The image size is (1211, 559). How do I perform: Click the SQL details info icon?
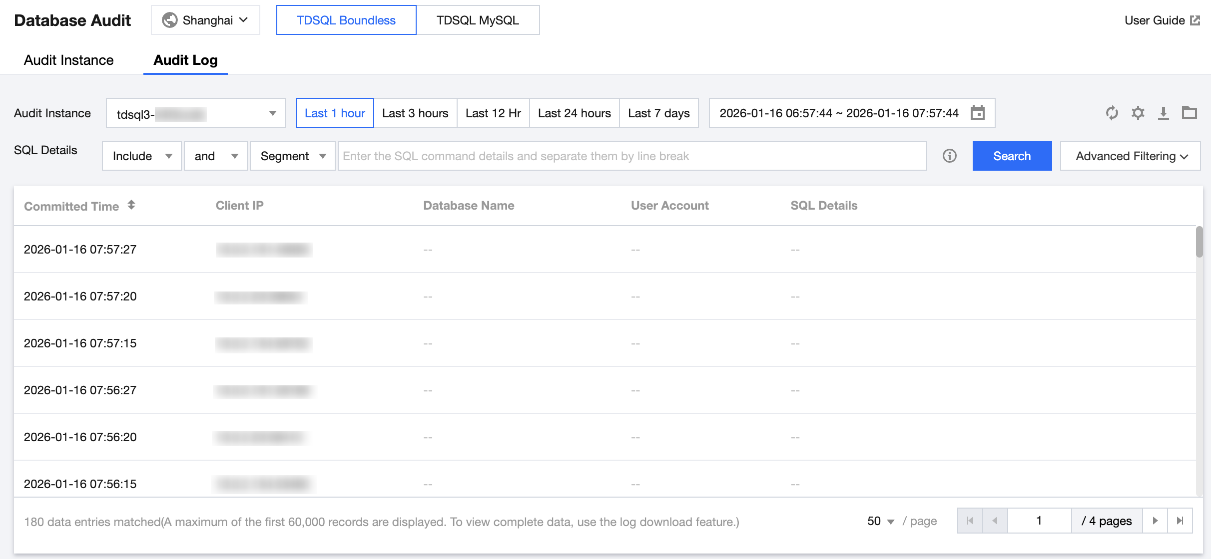[950, 156]
